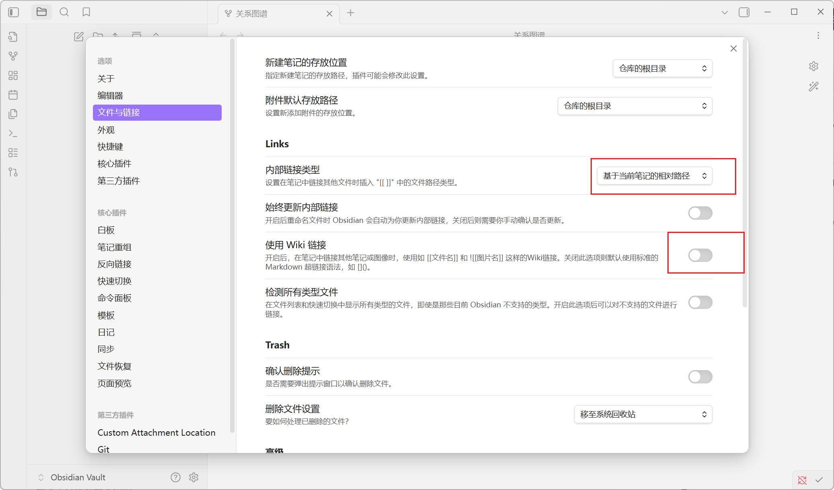Click the search icon in sidebar header

[64, 12]
